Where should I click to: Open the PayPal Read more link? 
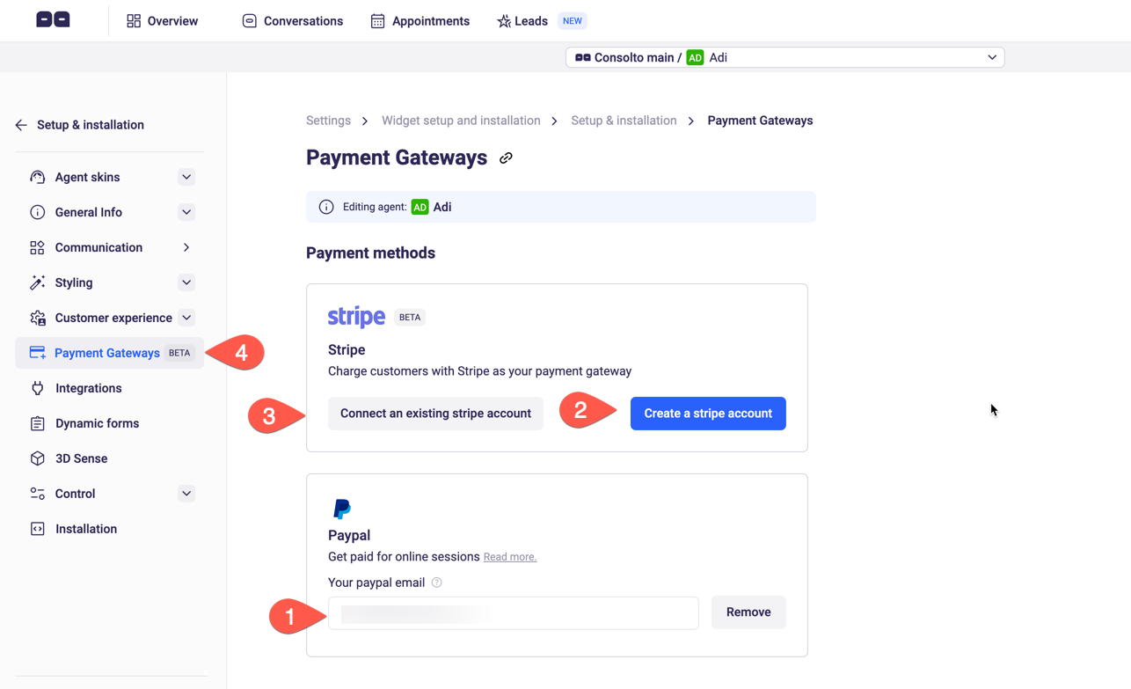[510, 557]
